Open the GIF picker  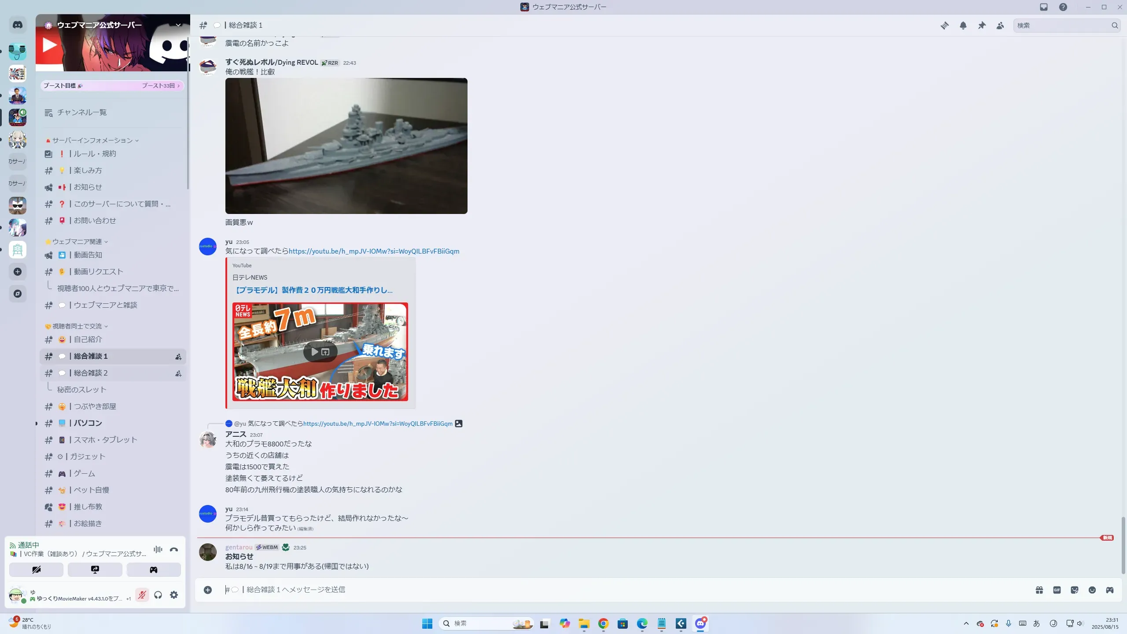1057,590
